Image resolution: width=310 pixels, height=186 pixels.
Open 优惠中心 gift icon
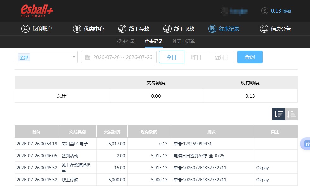tap(77, 29)
